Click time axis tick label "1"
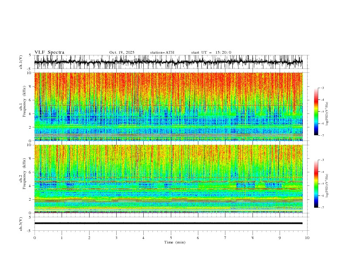 click(x=62, y=238)
